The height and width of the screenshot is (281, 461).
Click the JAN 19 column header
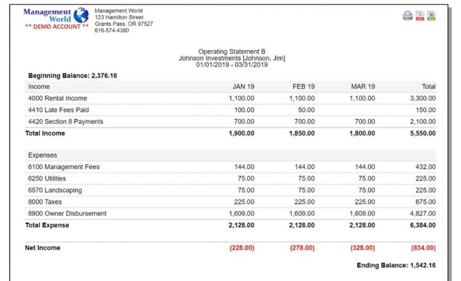[243, 87]
